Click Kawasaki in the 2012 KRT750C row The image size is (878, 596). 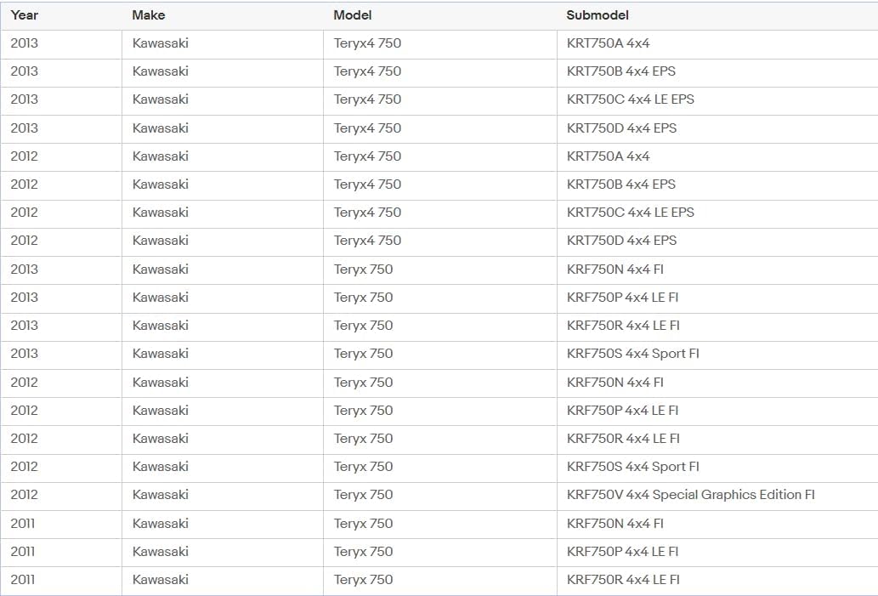click(160, 213)
